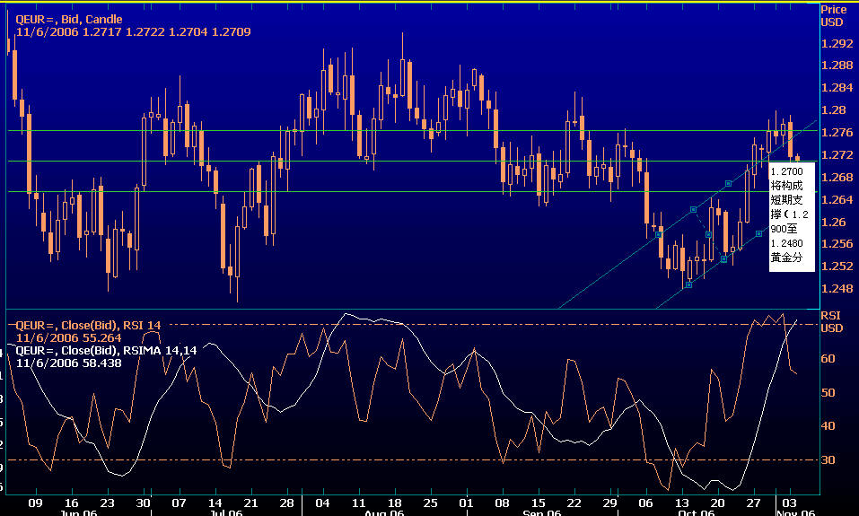
Task: Click the date axis label 28
Action: coord(286,503)
